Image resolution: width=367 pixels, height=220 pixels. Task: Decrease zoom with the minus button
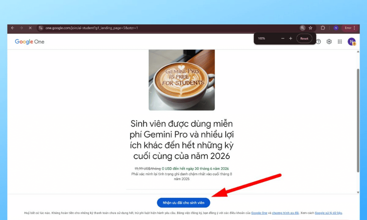[283, 38]
